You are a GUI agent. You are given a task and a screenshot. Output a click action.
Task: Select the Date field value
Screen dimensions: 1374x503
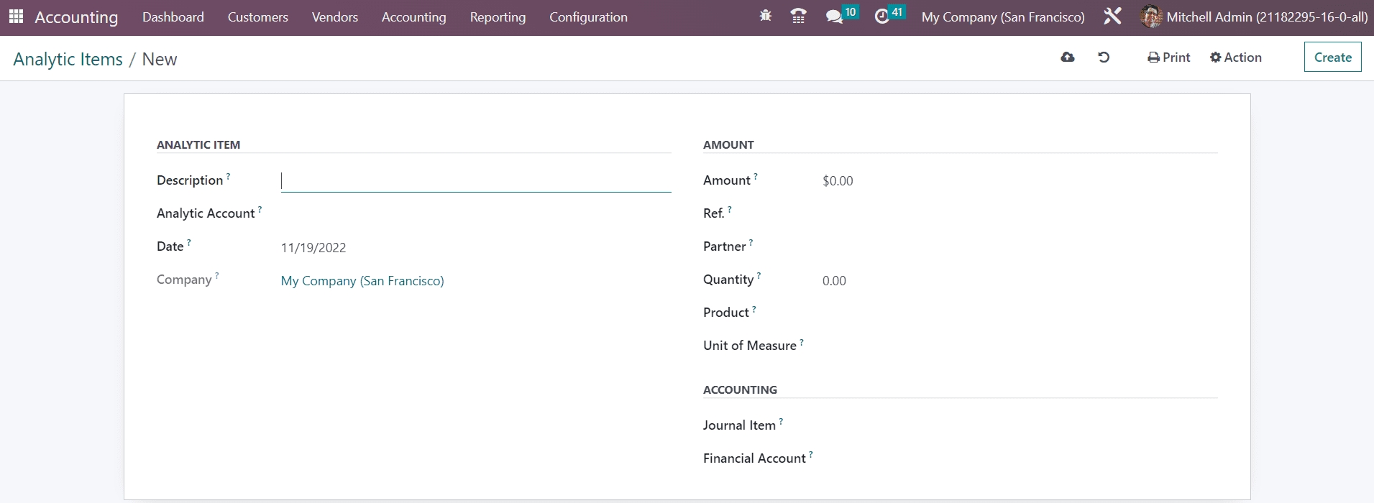point(313,248)
